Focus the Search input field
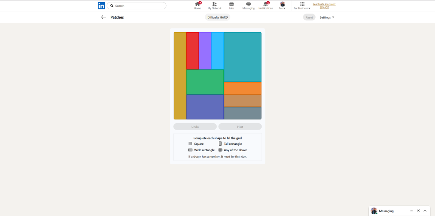Image resolution: width=435 pixels, height=216 pixels. 136,6
